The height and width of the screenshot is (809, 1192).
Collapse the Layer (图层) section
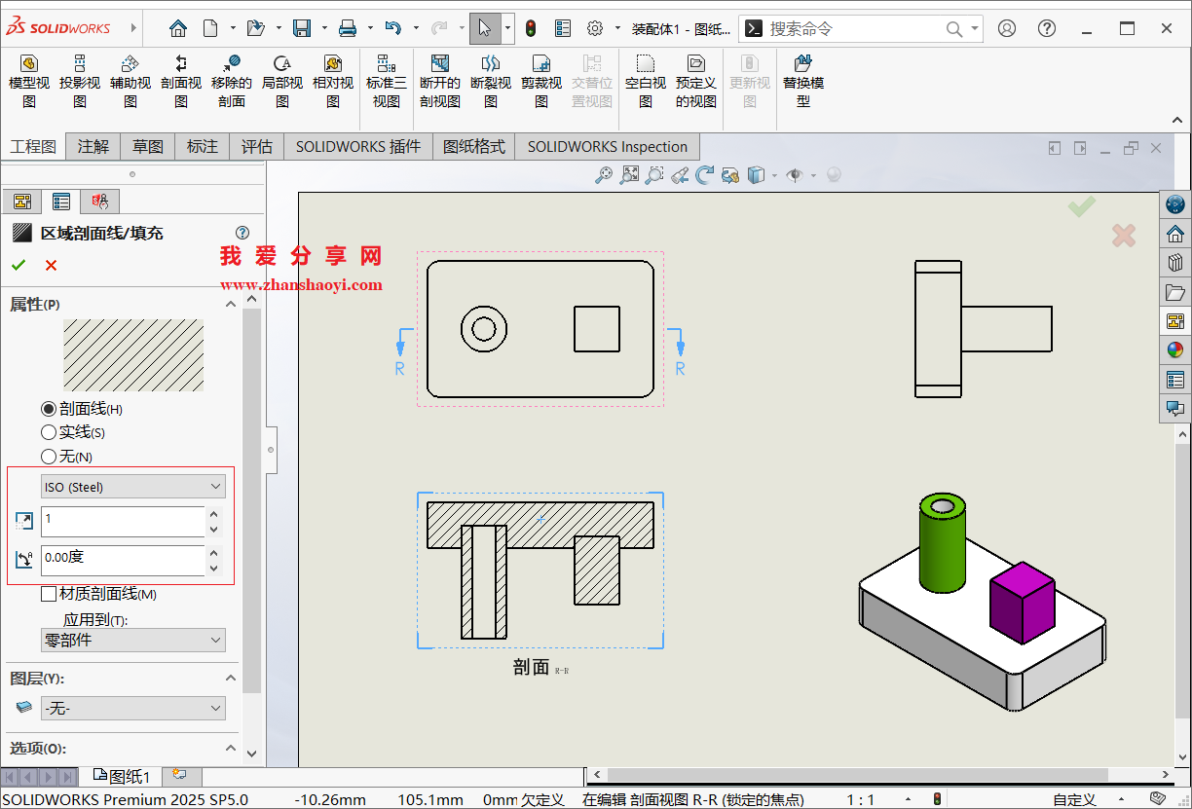tap(231, 678)
